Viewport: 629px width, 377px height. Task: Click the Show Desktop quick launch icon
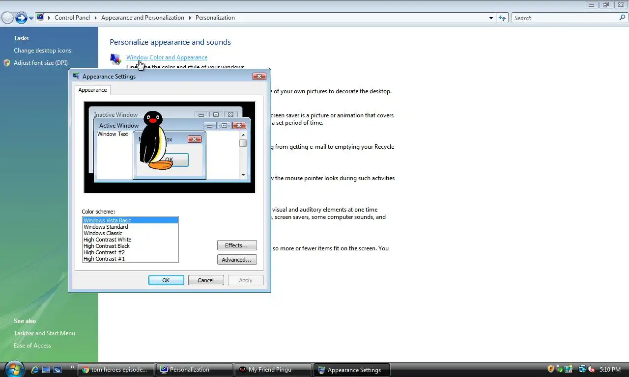pos(46,370)
